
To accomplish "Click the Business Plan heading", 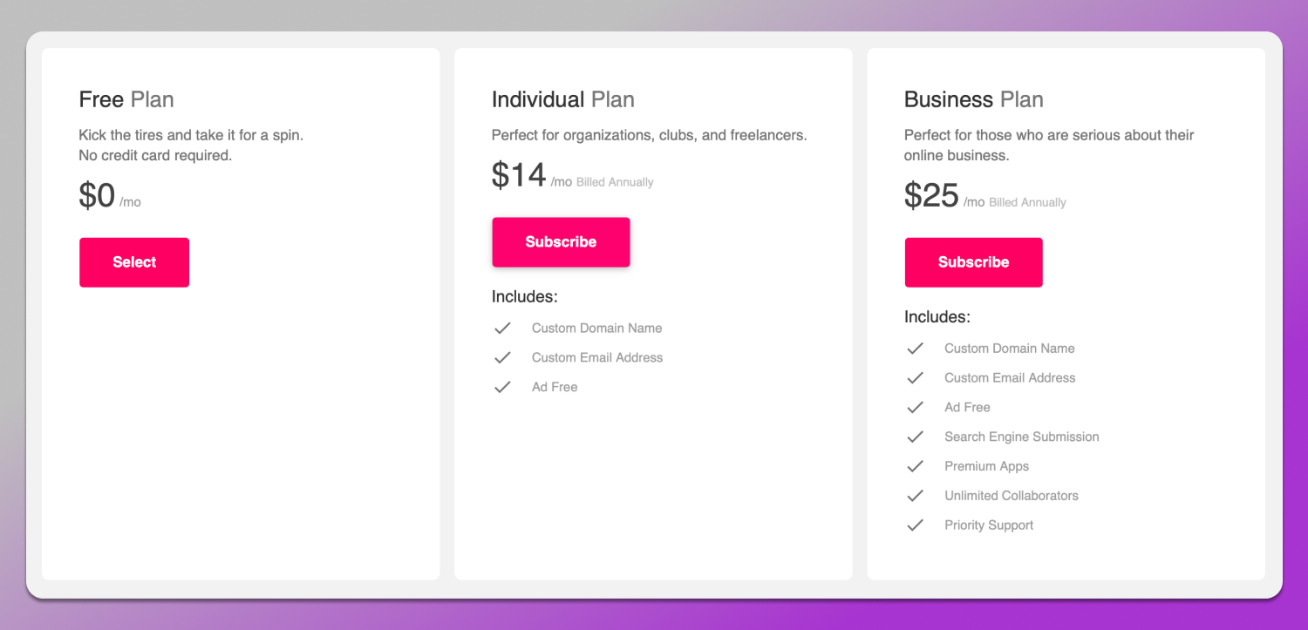I will pyautogui.click(x=973, y=99).
